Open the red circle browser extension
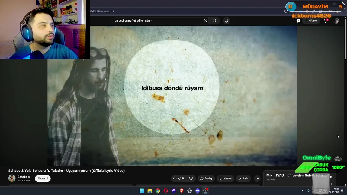Viewport: 347px width, 195px height. 307,11
